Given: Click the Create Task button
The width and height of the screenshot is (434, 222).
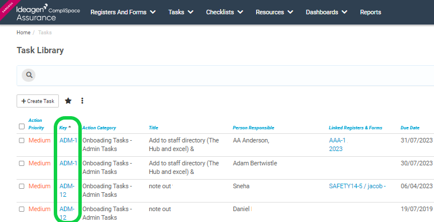Looking at the screenshot, I should (x=38, y=101).
